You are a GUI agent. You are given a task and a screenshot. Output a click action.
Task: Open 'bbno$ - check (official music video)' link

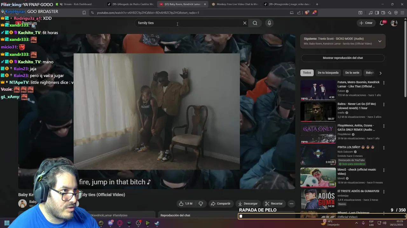(x=356, y=172)
